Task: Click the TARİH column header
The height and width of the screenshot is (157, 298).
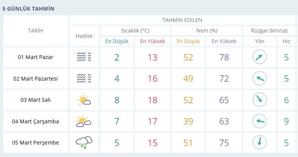Action: (x=35, y=31)
